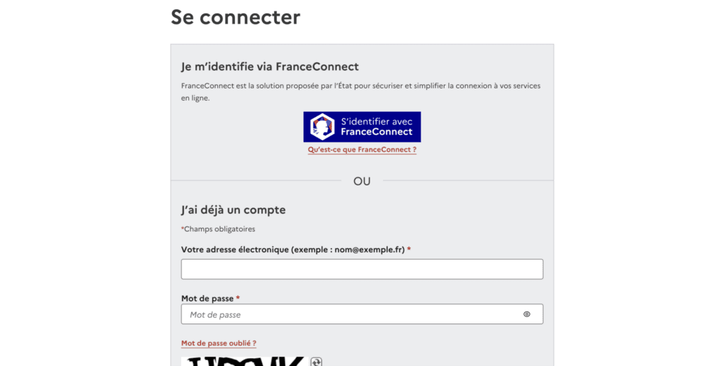The width and height of the screenshot is (725, 366).
Task: Click the red asterisk after email label
Action: 409,249
